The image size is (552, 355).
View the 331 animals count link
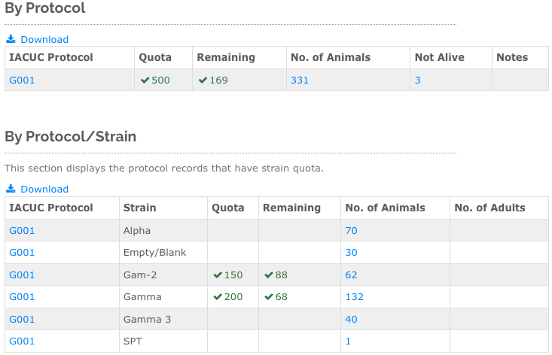pos(300,80)
